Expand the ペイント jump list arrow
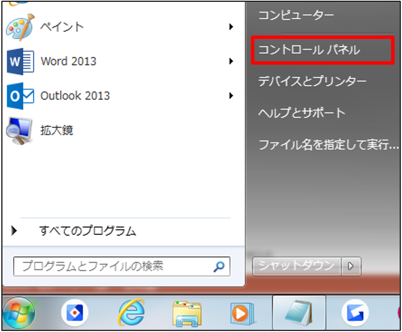402x332 pixels. click(232, 27)
